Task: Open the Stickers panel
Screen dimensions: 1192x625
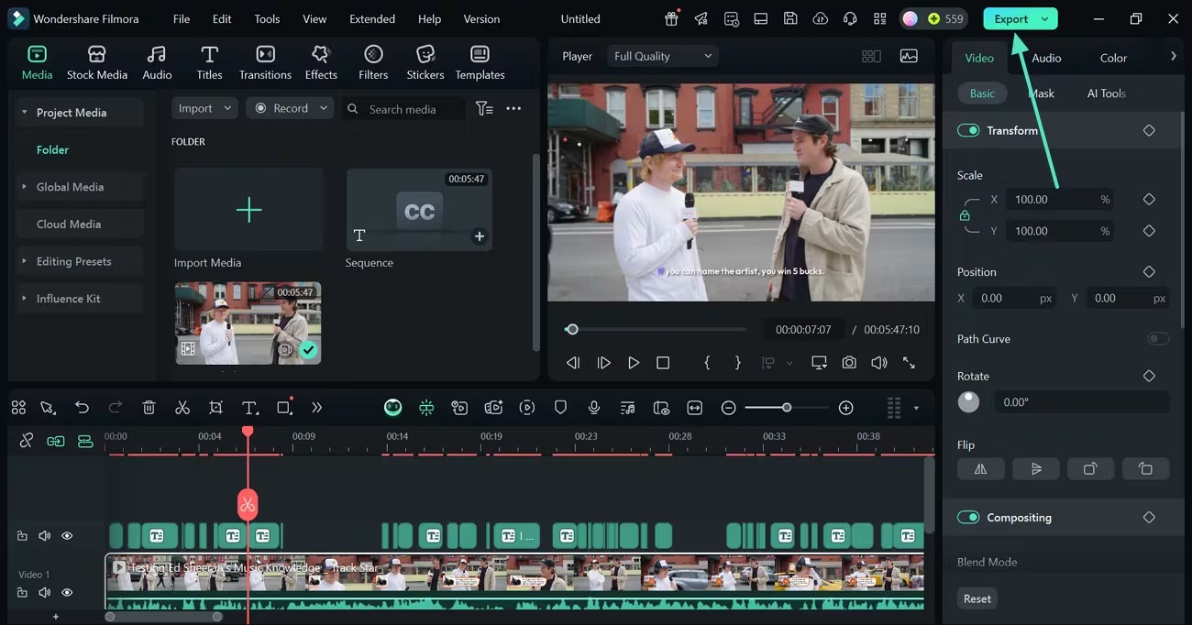Action: coord(425,62)
